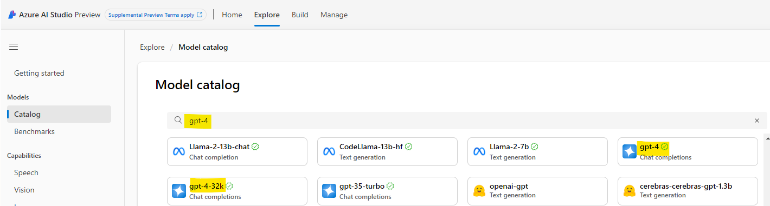Click the Meta icon on Llama-2-13b-chat card

(x=179, y=151)
